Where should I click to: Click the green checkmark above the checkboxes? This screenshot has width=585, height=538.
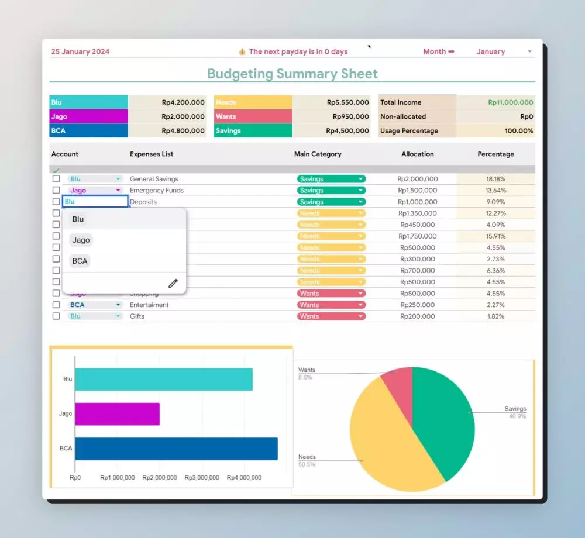click(56, 170)
